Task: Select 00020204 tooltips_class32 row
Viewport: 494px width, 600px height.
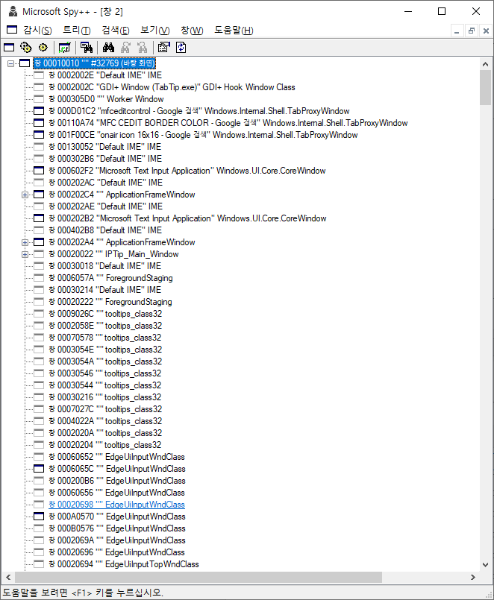Action: (105, 445)
